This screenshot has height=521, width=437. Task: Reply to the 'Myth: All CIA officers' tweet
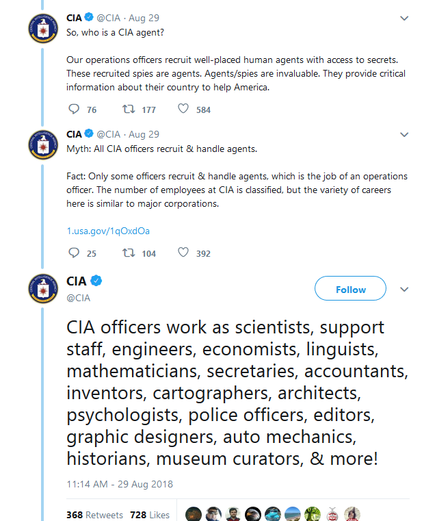click(75, 253)
